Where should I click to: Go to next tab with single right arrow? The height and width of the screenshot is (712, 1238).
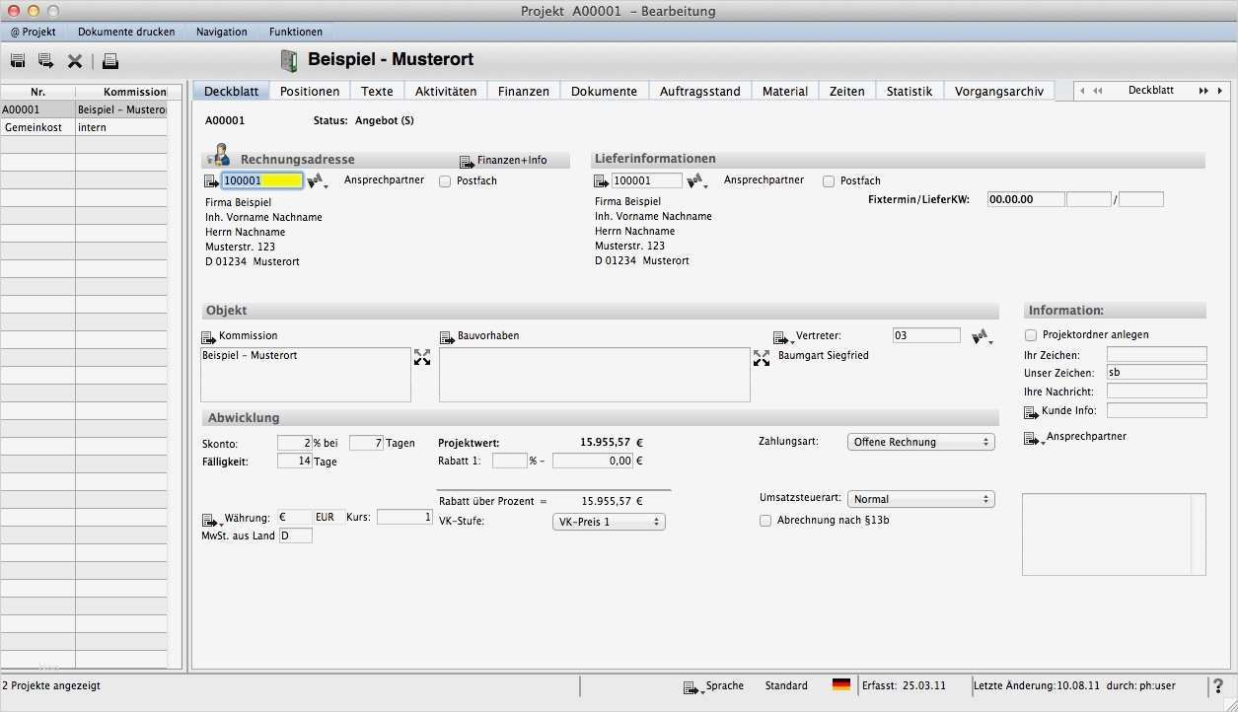pyautogui.click(x=1218, y=91)
